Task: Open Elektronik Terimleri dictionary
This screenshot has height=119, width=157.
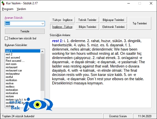Action: click(x=113, y=27)
